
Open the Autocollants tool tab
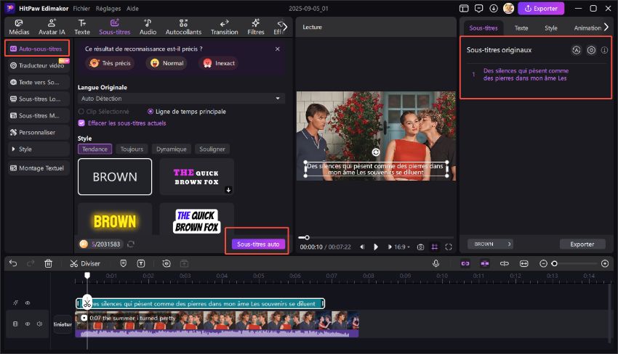click(x=185, y=28)
